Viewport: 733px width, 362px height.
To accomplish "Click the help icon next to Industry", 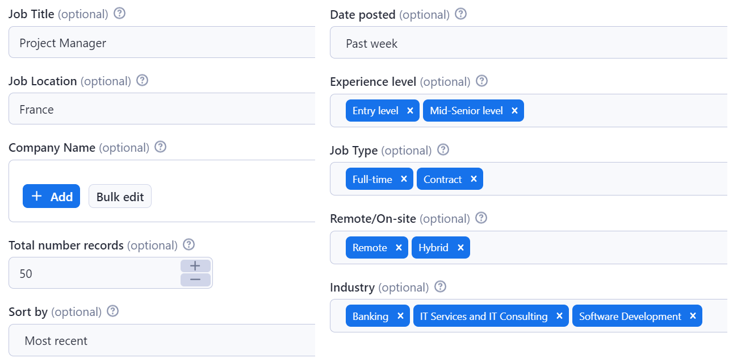I will pos(439,286).
